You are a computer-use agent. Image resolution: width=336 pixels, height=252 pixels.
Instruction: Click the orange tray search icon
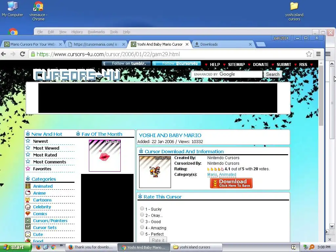(x=312, y=247)
